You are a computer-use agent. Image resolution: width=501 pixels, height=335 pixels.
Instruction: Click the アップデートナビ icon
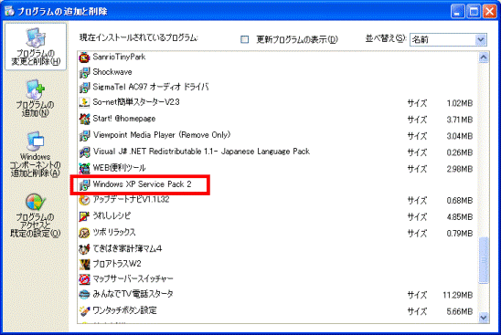point(84,200)
